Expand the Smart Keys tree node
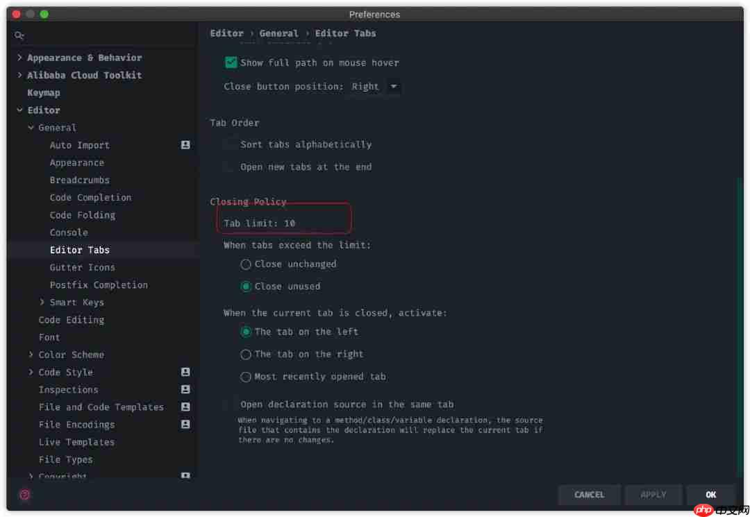The width and height of the screenshot is (750, 517). 42,302
